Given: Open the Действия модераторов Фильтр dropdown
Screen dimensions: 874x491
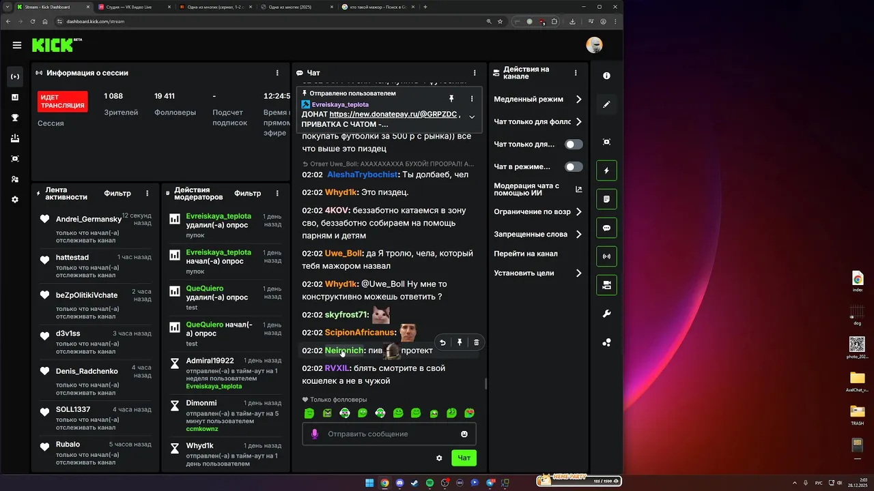Looking at the screenshot, I should 248,194.
